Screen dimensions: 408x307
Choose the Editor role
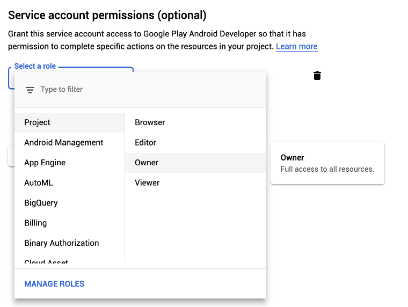(195, 143)
